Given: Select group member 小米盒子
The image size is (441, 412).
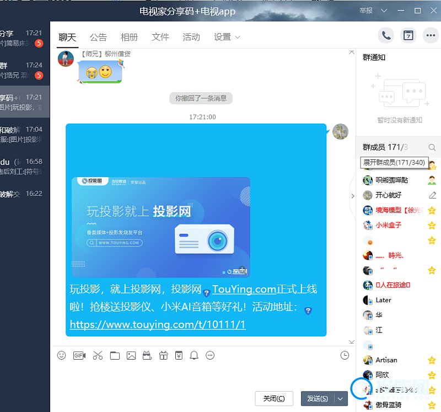Looking at the screenshot, I should coord(389,225).
